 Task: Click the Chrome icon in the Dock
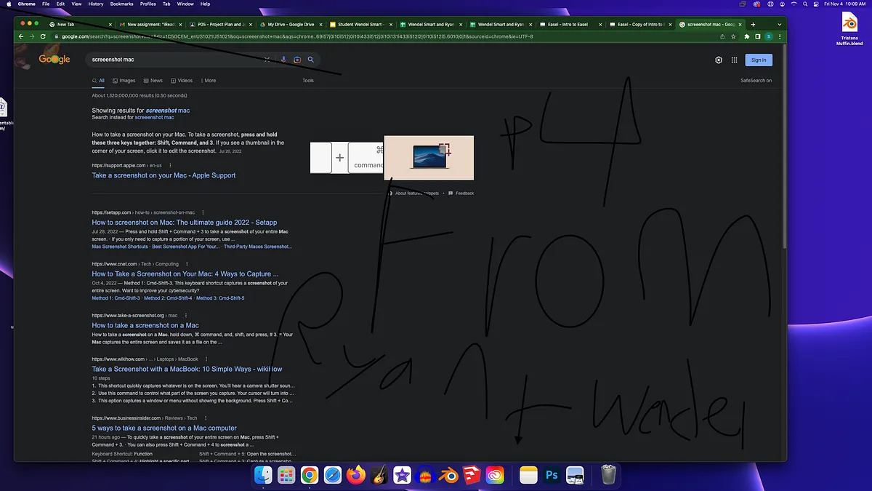point(310,476)
